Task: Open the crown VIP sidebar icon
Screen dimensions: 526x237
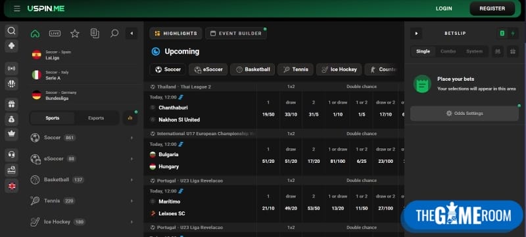Action: tap(11, 133)
